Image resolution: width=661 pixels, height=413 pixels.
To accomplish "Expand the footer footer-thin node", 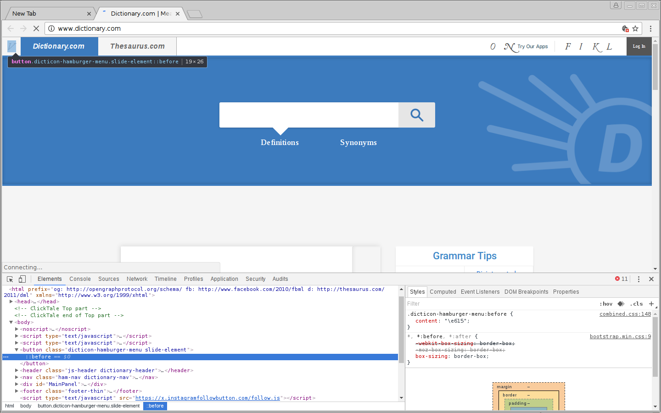I will point(17,391).
